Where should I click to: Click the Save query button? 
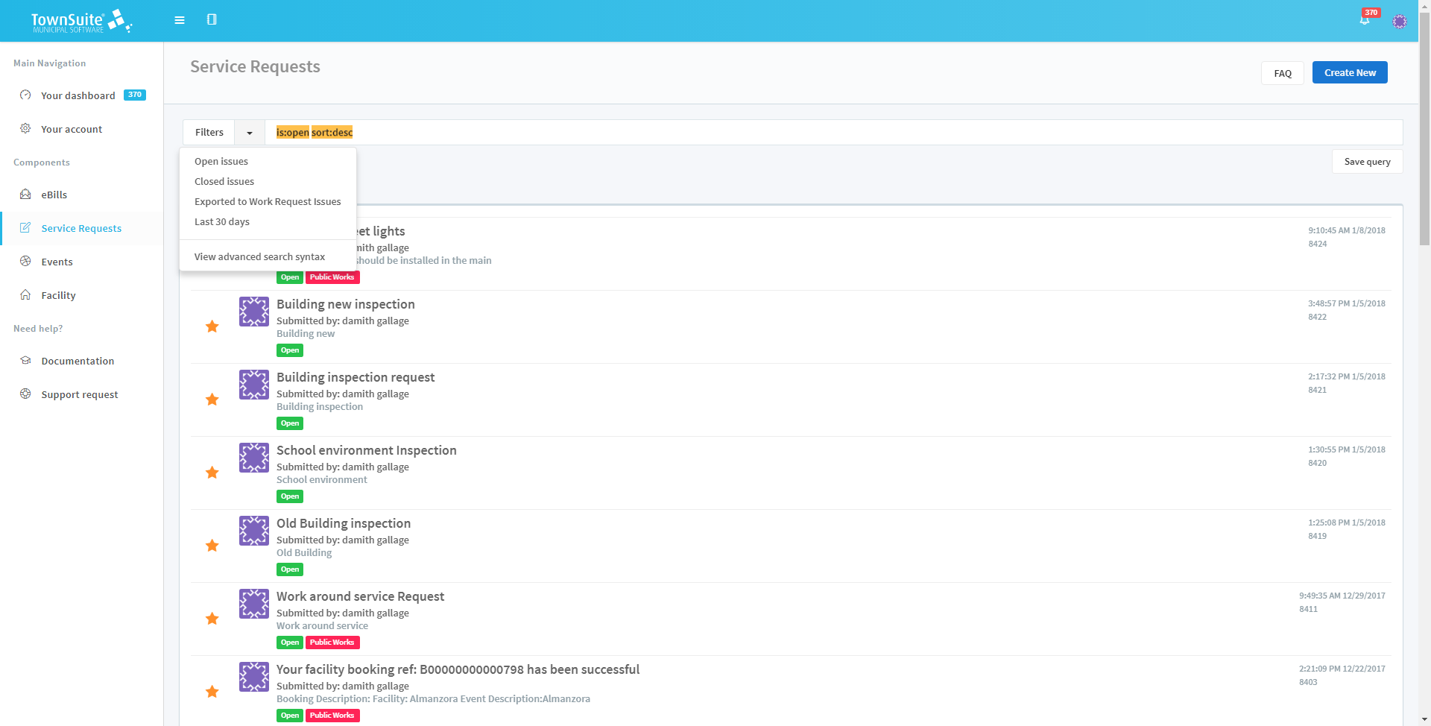point(1367,162)
